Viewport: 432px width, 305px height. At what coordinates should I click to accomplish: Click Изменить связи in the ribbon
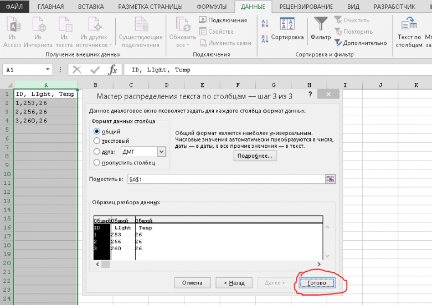[x=225, y=43]
